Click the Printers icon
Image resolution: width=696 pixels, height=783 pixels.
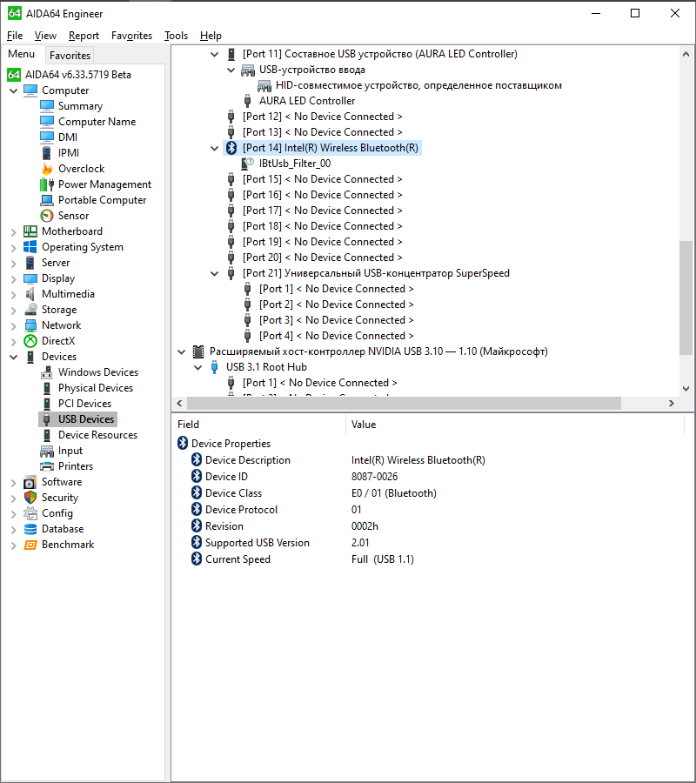pyautogui.click(x=47, y=466)
